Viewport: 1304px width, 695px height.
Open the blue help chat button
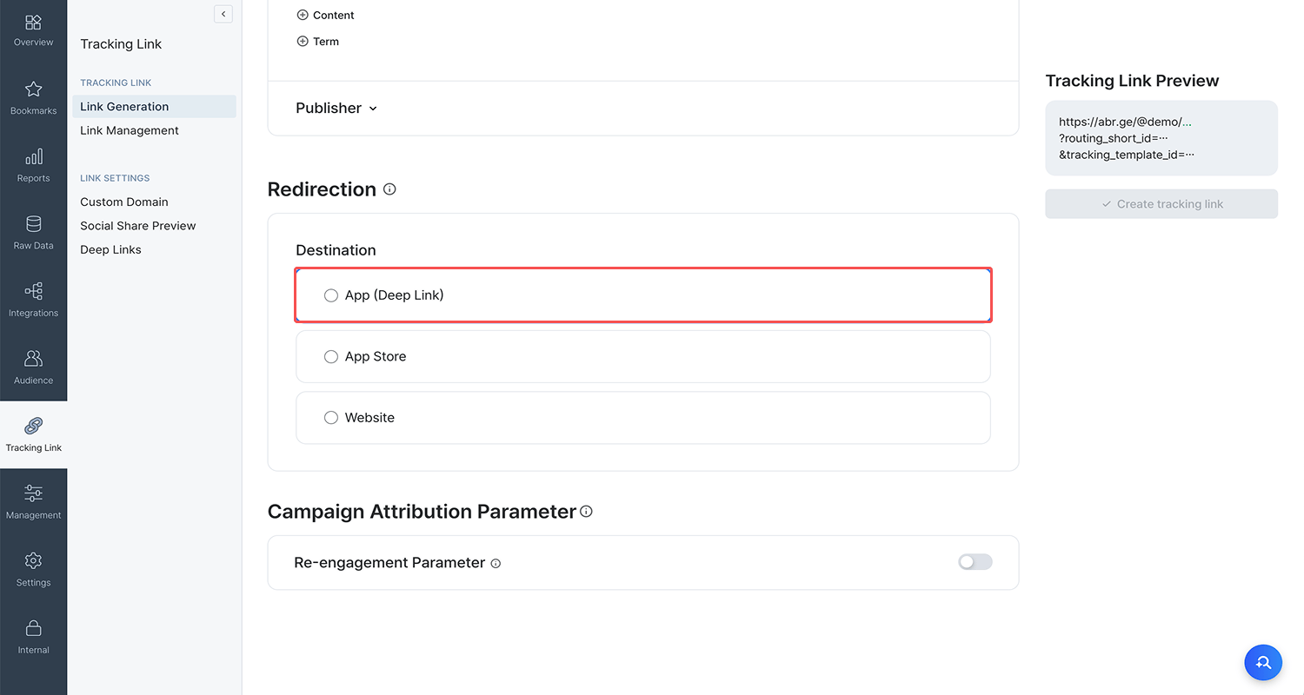(1263, 662)
